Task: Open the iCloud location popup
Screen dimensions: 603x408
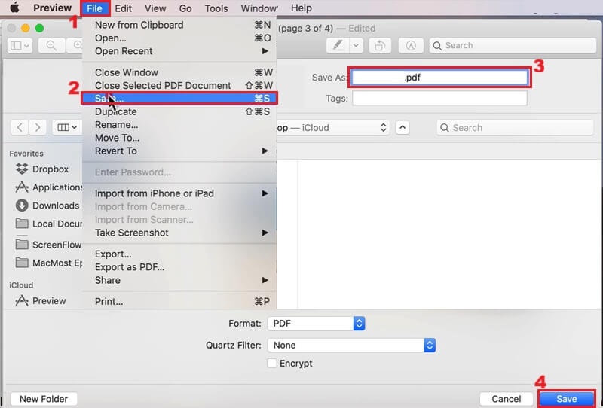Action: [333, 127]
